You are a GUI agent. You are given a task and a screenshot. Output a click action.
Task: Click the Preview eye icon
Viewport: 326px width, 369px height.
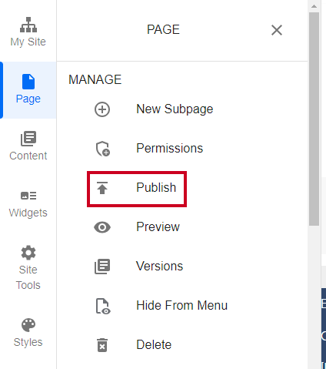pos(102,227)
